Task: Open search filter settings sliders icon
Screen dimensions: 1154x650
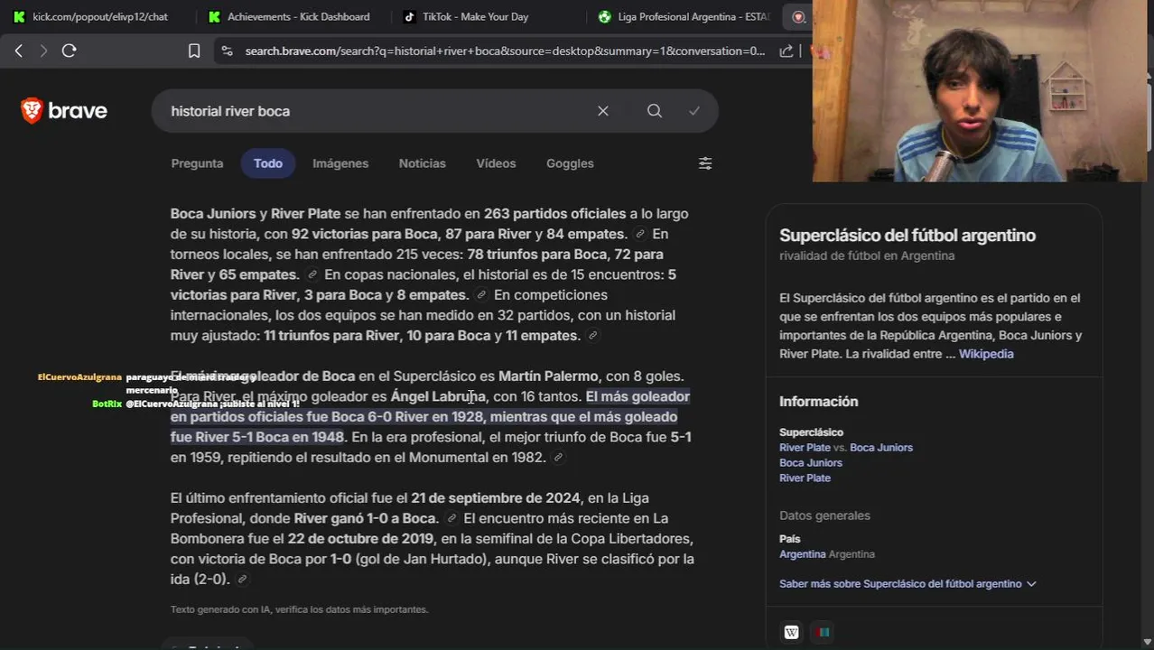Action: pyautogui.click(x=705, y=163)
